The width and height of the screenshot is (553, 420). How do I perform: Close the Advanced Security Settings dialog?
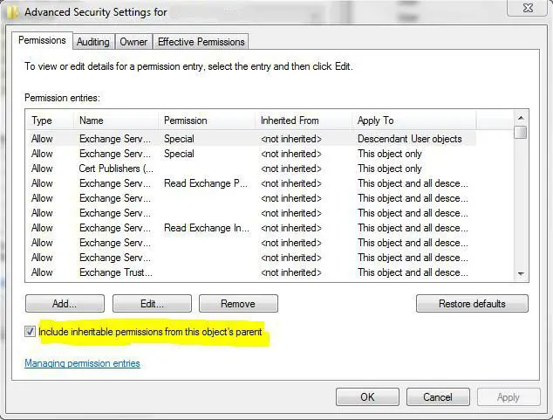click(x=528, y=9)
